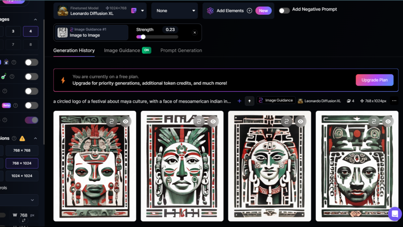Toggle visibility eye on the second image

tap(213, 121)
